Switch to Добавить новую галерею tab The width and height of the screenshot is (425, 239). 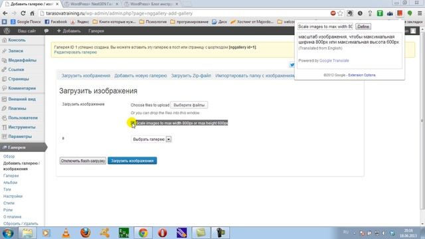click(x=140, y=76)
